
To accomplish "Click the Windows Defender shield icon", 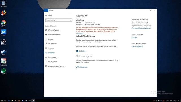I will [x=46, y=35].
